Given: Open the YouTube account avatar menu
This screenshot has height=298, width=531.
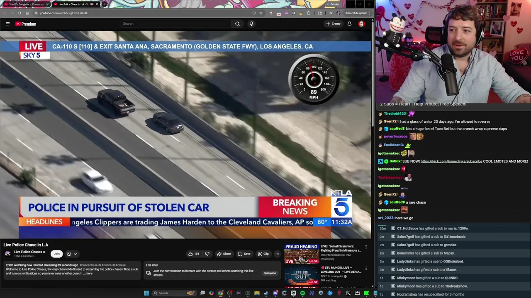Looking at the screenshot, I should [x=361, y=24].
